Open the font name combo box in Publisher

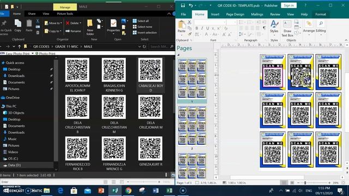pos(210,22)
